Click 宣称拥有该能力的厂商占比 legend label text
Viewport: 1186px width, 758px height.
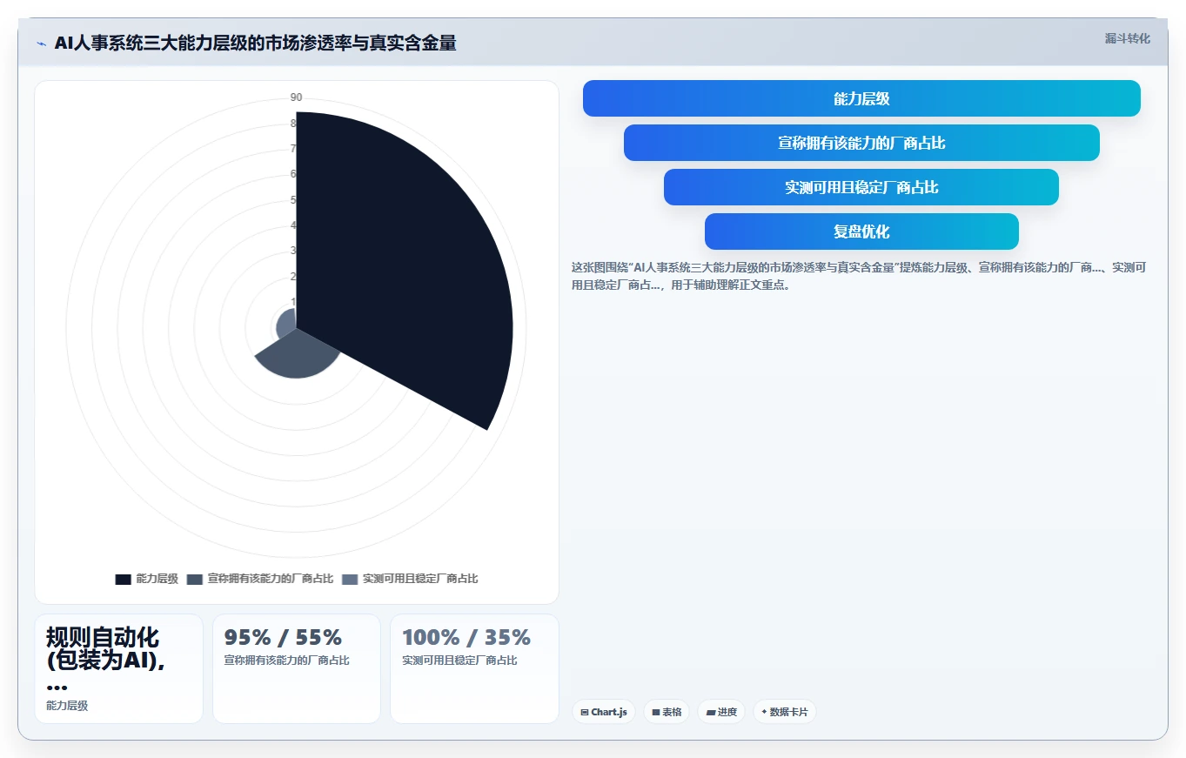tap(271, 580)
